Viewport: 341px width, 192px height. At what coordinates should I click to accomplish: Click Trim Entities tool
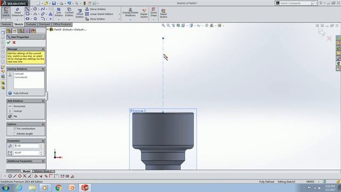tap(59, 12)
